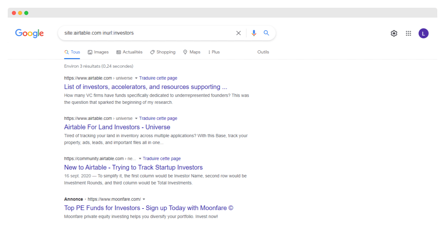Expand dropdown arrow beside community.airtable.com URL
The image size is (445, 232).
click(140, 159)
